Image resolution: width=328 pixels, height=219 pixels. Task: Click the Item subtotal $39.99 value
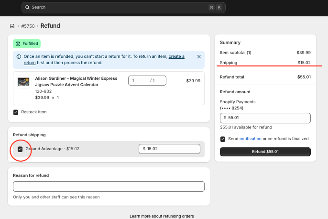pos(304,53)
